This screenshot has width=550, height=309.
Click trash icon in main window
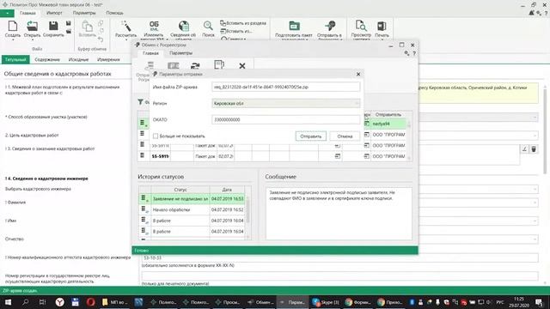pyautogui.click(x=534, y=149)
